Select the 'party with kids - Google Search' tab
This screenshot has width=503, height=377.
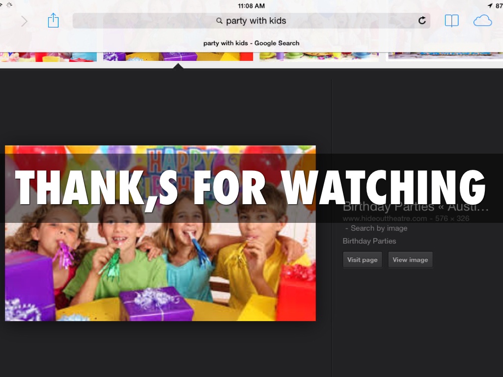251,43
